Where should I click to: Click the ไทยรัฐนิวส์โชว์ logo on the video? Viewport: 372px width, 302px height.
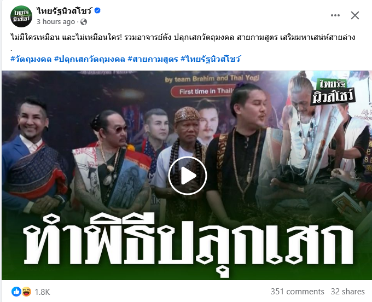tap(333, 91)
